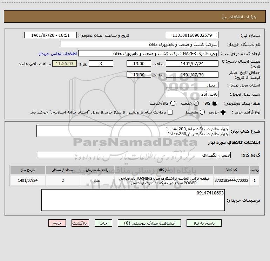Click the need number field 1101001609002579
The width and height of the screenshot is (270, 261).
click(x=192, y=35)
